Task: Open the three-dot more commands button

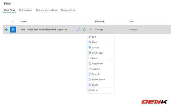Action: pos(90,29)
